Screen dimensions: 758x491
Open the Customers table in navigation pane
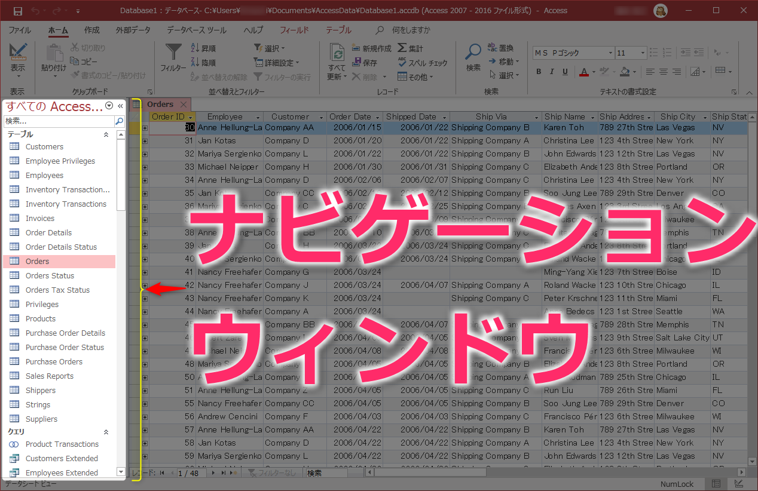coord(44,147)
